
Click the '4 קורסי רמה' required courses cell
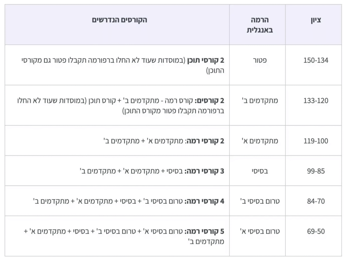coord(129,201)
